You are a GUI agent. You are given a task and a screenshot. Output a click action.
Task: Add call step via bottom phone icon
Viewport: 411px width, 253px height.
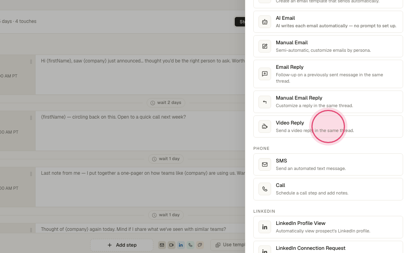190,245
